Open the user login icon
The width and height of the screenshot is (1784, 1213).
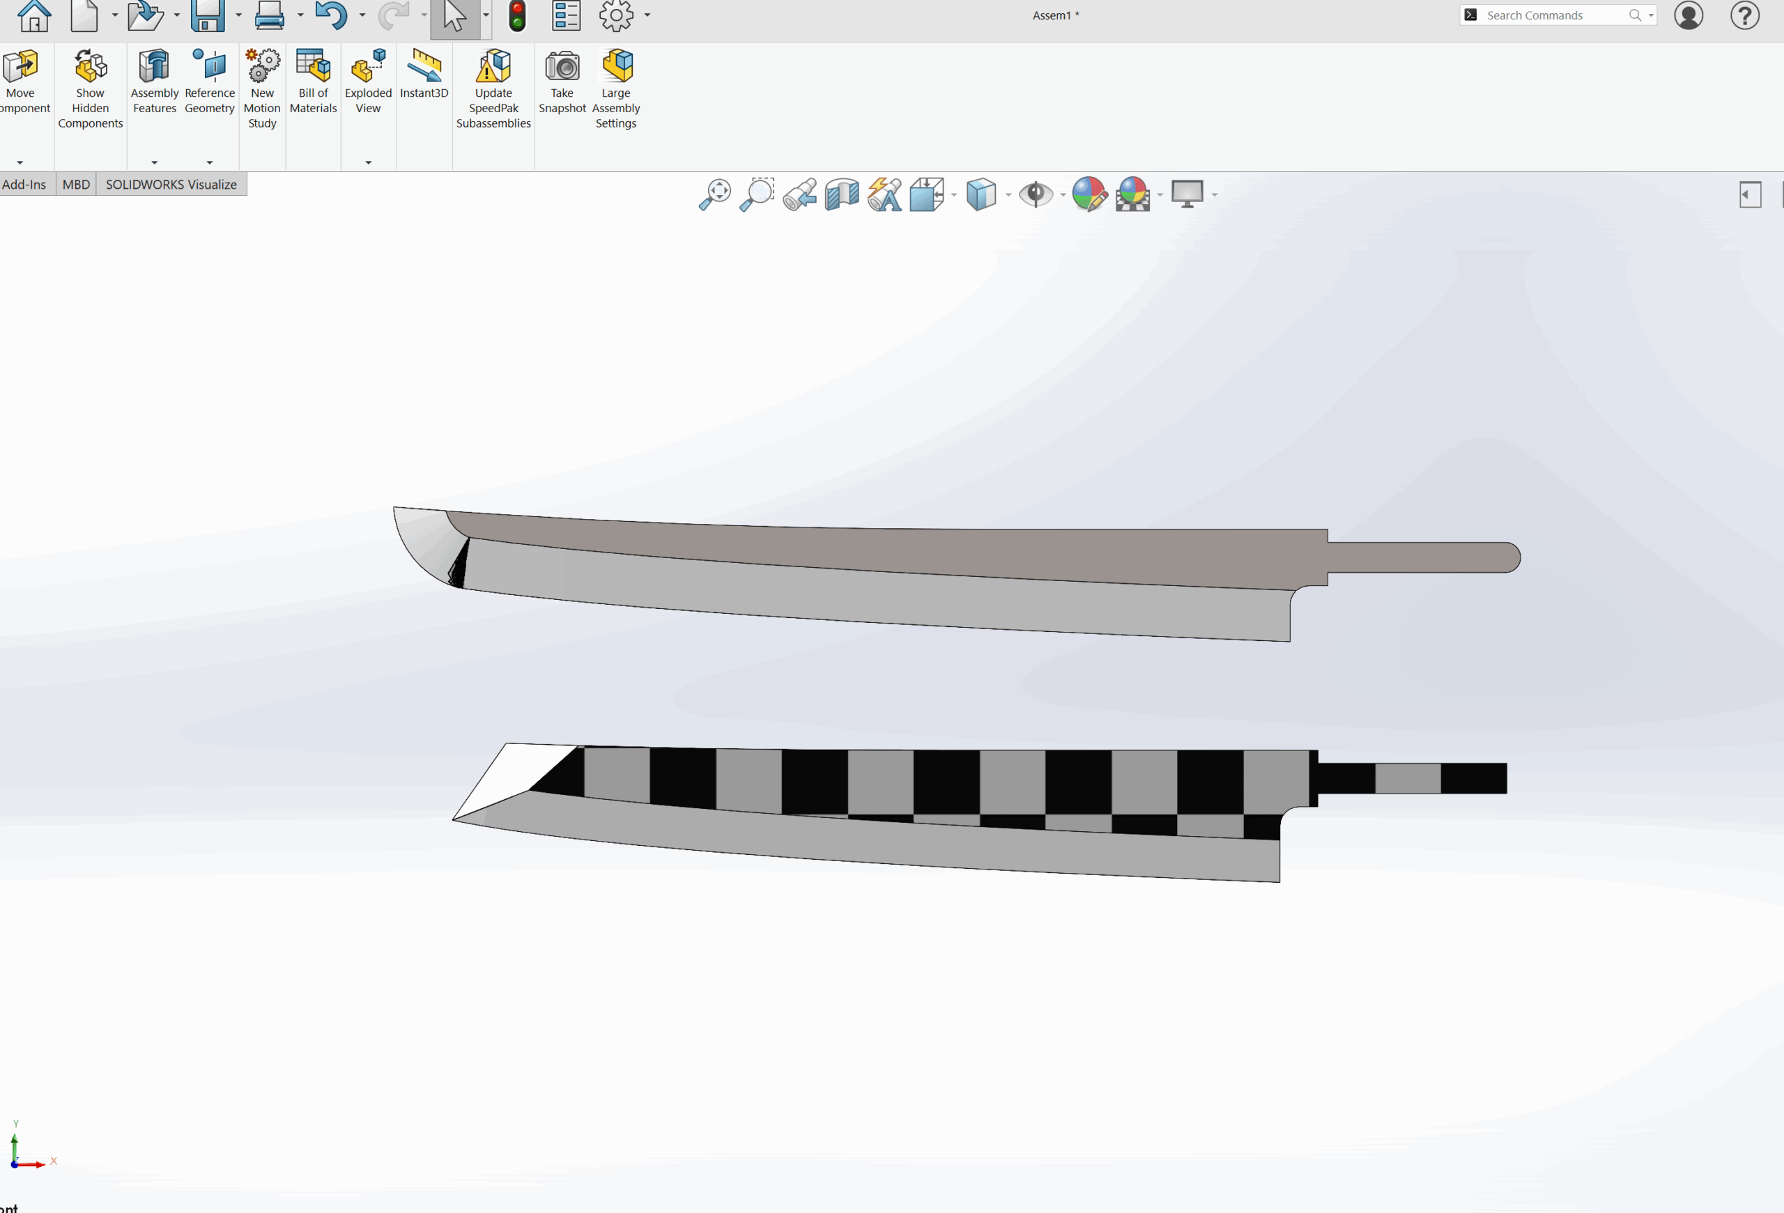(x=1689, y=15)
